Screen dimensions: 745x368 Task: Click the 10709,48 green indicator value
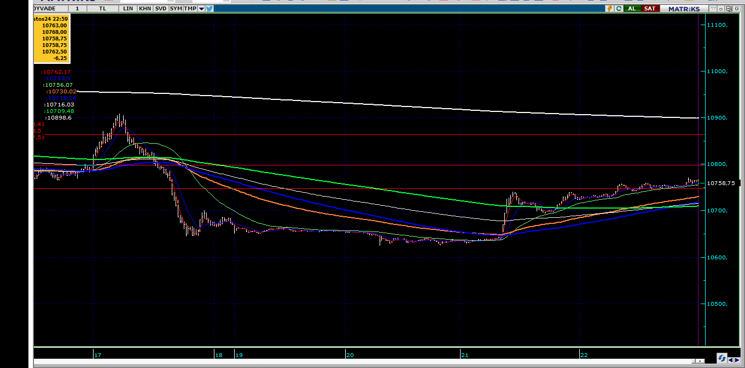click(x=59, y=111)
